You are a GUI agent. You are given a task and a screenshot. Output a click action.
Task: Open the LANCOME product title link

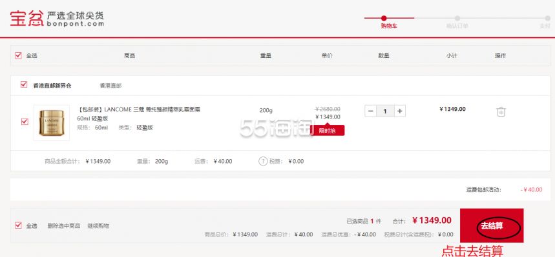pos(139,114)
